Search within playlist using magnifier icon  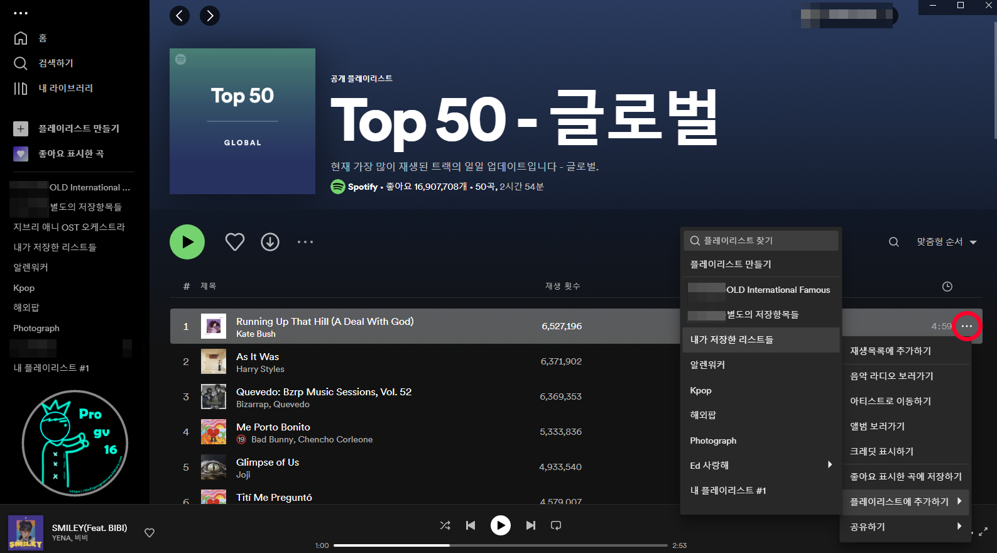[x=893, y=242]
